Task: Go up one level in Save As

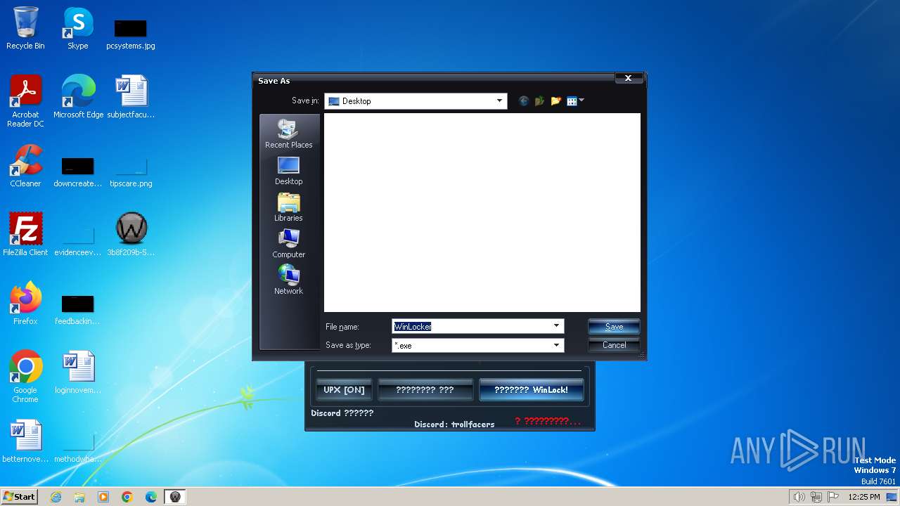Action: [x=539, y=101]
